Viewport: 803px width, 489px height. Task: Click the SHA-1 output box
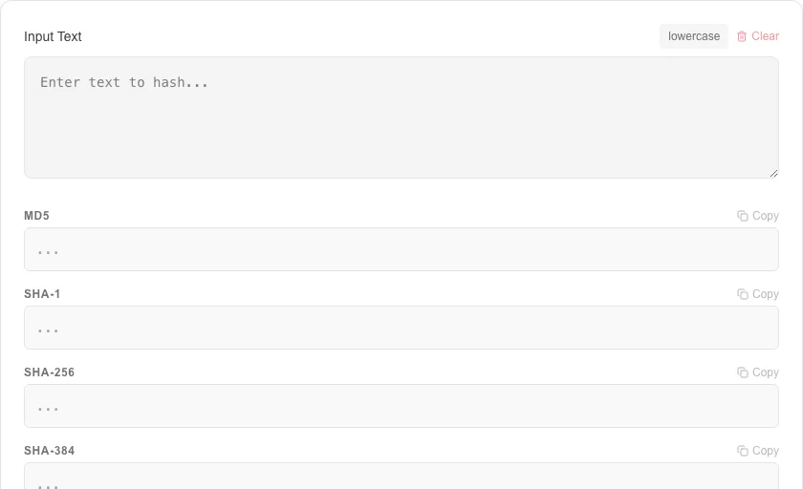pos(401,328)
